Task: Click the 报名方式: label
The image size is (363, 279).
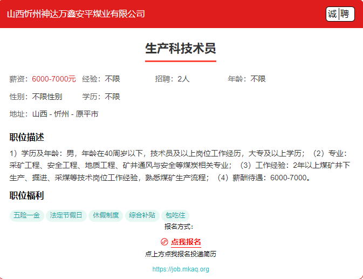Action: pyautogui.click(x=179, y=227)
